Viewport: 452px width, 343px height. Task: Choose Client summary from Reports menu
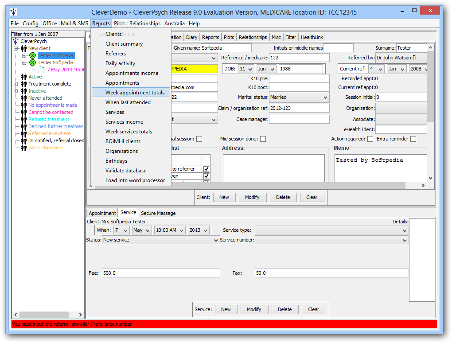pos(131,44)
